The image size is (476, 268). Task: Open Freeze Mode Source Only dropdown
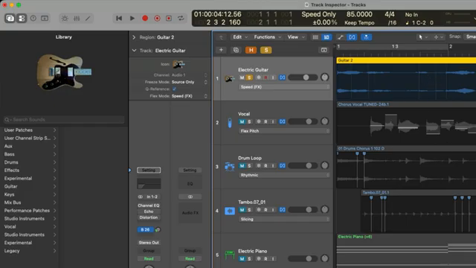[x=189, y=82]
